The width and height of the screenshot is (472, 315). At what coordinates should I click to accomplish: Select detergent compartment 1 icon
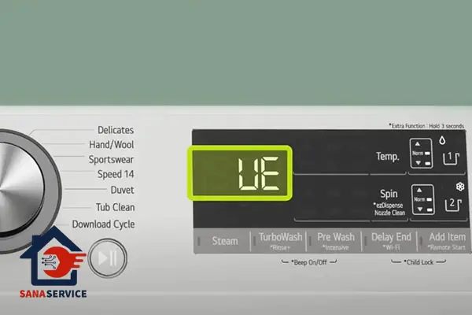coord(452,158)
